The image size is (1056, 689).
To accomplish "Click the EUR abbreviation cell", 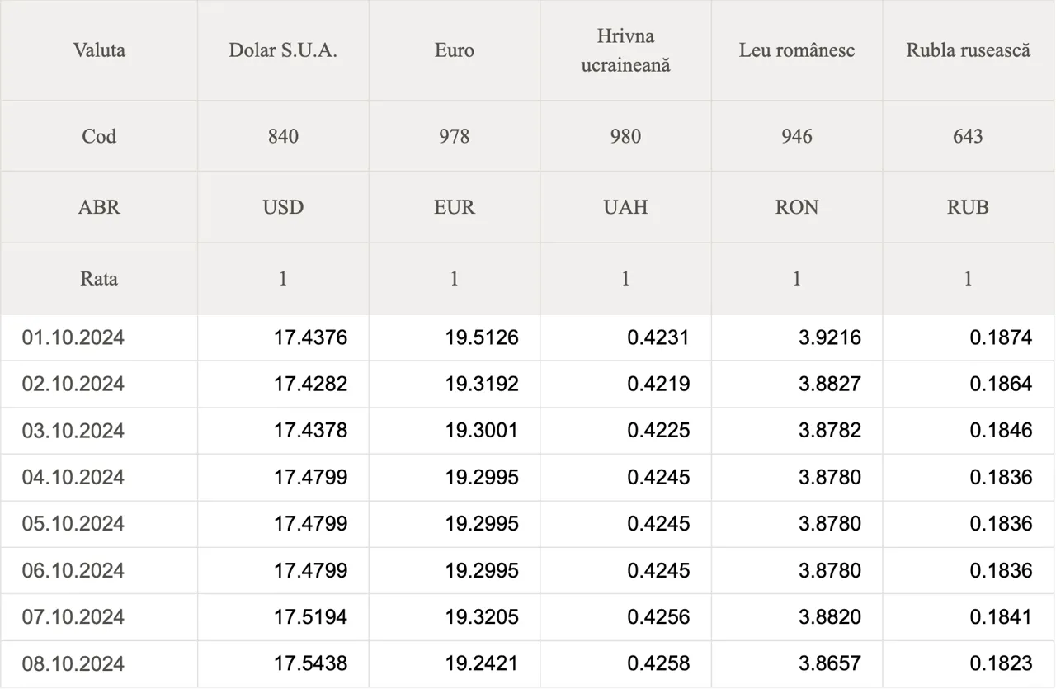I will point(455,207).
